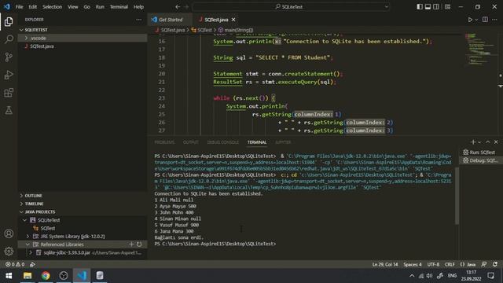Click the terminal vertical scrollbar
This screenshot has width=503, height=283.
coord(457,196)
